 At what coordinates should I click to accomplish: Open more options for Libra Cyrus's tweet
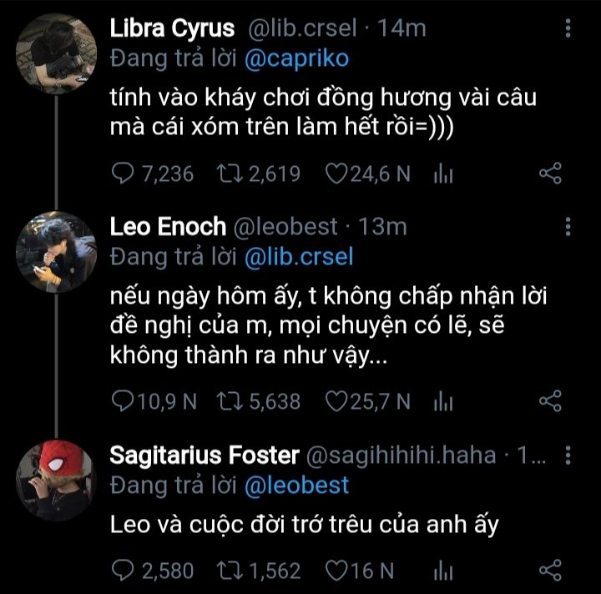pos(568,28)
